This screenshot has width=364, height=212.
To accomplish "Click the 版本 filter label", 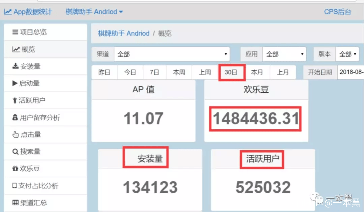I will [x=325, y=54].
